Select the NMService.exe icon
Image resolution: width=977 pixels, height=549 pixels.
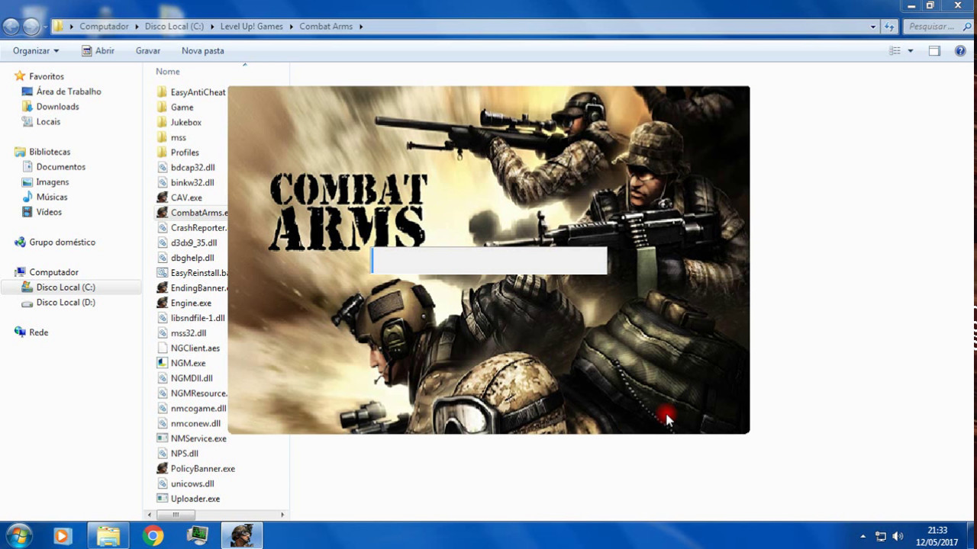[x=162, y=438]
